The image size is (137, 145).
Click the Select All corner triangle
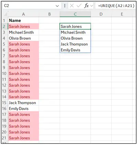[5, 14]
